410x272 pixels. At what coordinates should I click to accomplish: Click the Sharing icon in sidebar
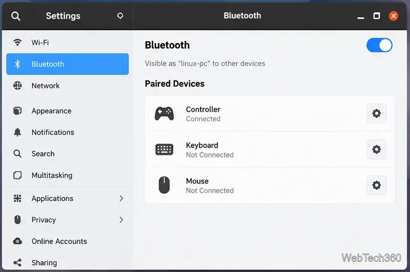tap(17, 263)
